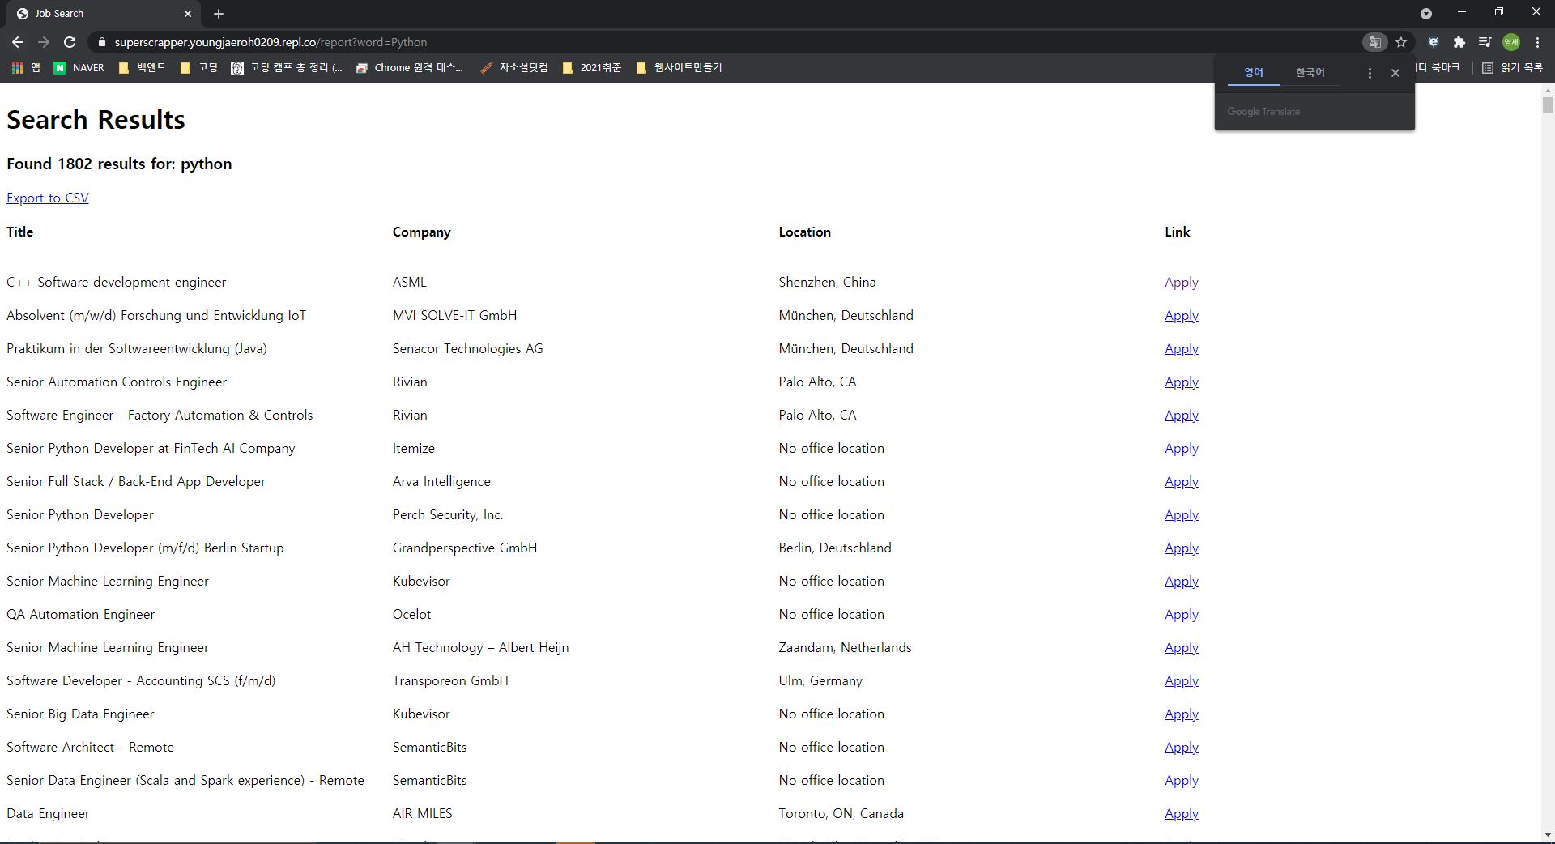Apply to the AIR MILES job
The image size is (1555, 844).
coord(1182,813)
